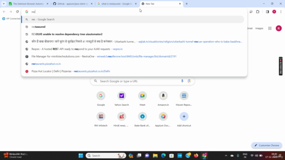Open the State Bank of shortcut tile
285x160 pixels.
click(x=142, y=120)
